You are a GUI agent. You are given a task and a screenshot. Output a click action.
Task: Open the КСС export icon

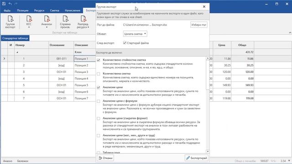29,22
